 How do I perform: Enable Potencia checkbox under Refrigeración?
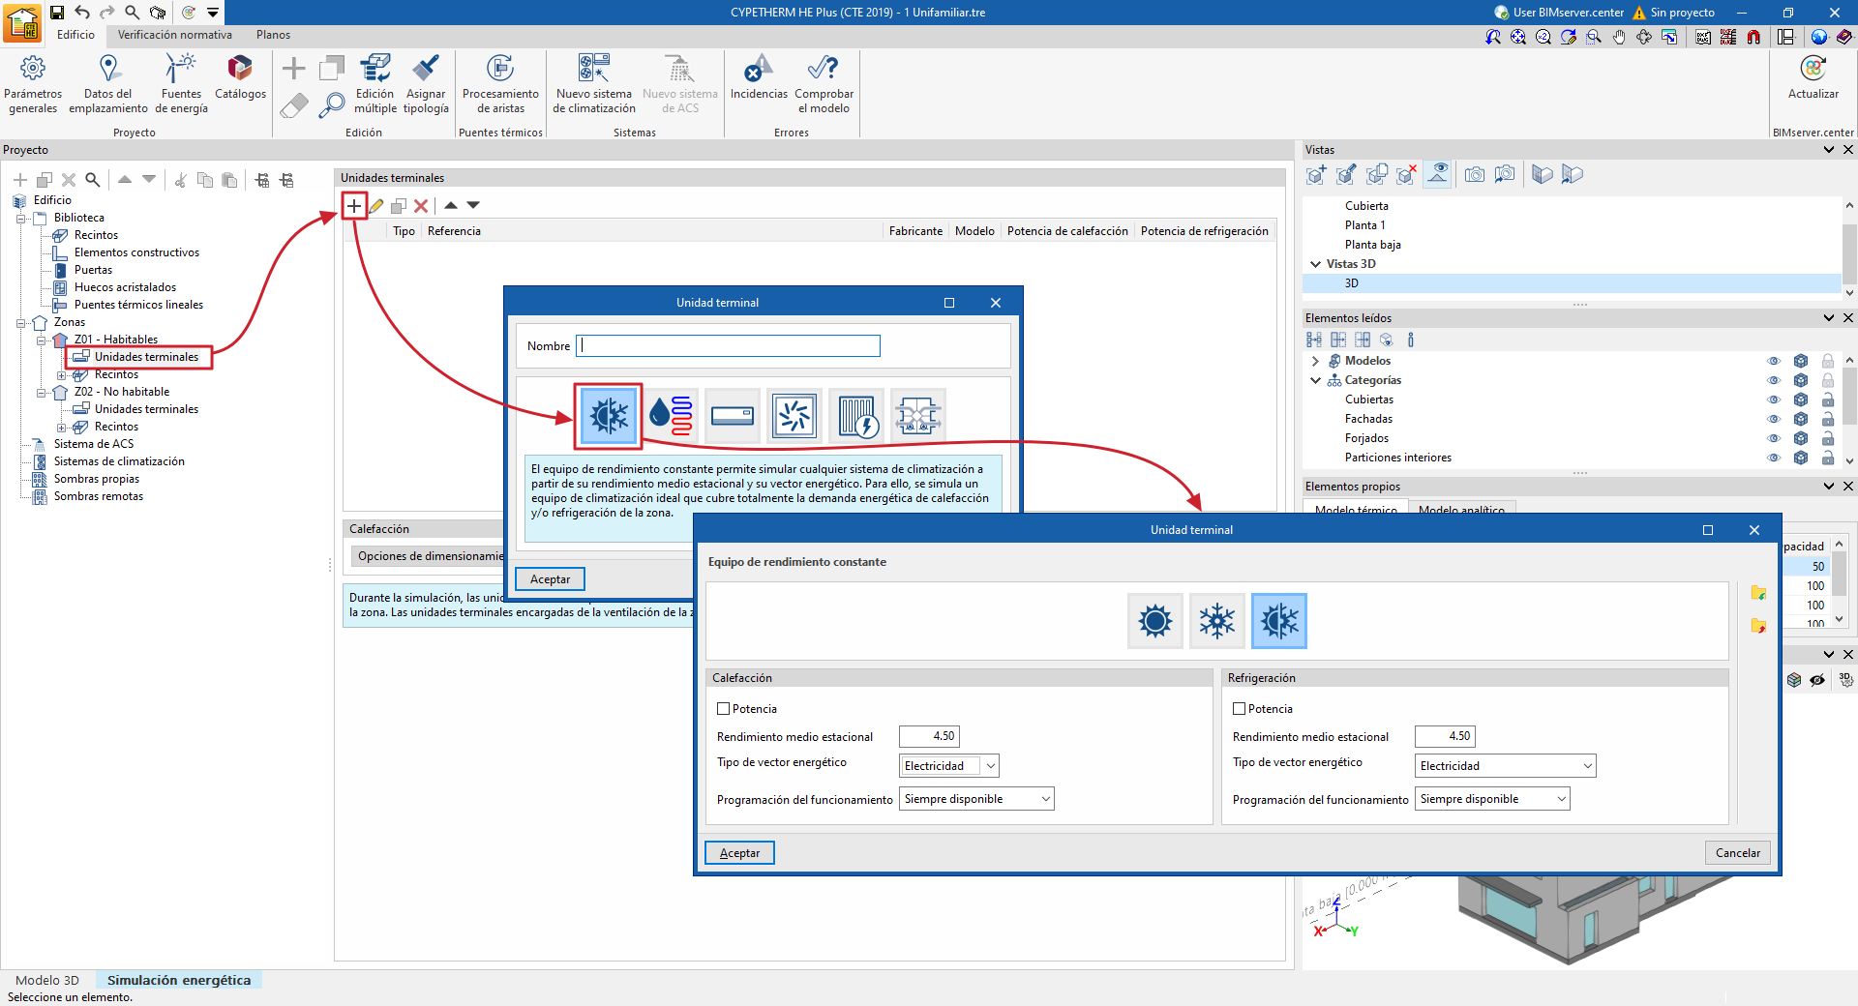tap(1239, 709)
